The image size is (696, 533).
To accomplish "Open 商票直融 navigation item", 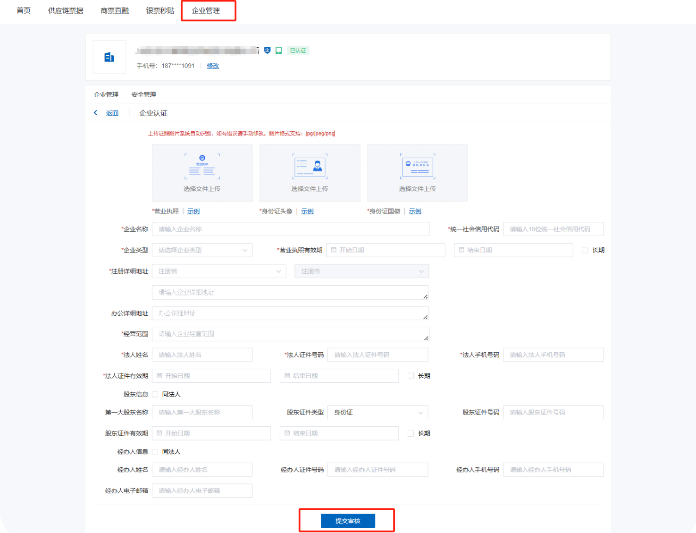I will [x=115, y=10].
